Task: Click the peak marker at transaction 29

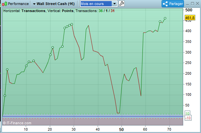Action: pyautogui.click(x=72, y=24)
